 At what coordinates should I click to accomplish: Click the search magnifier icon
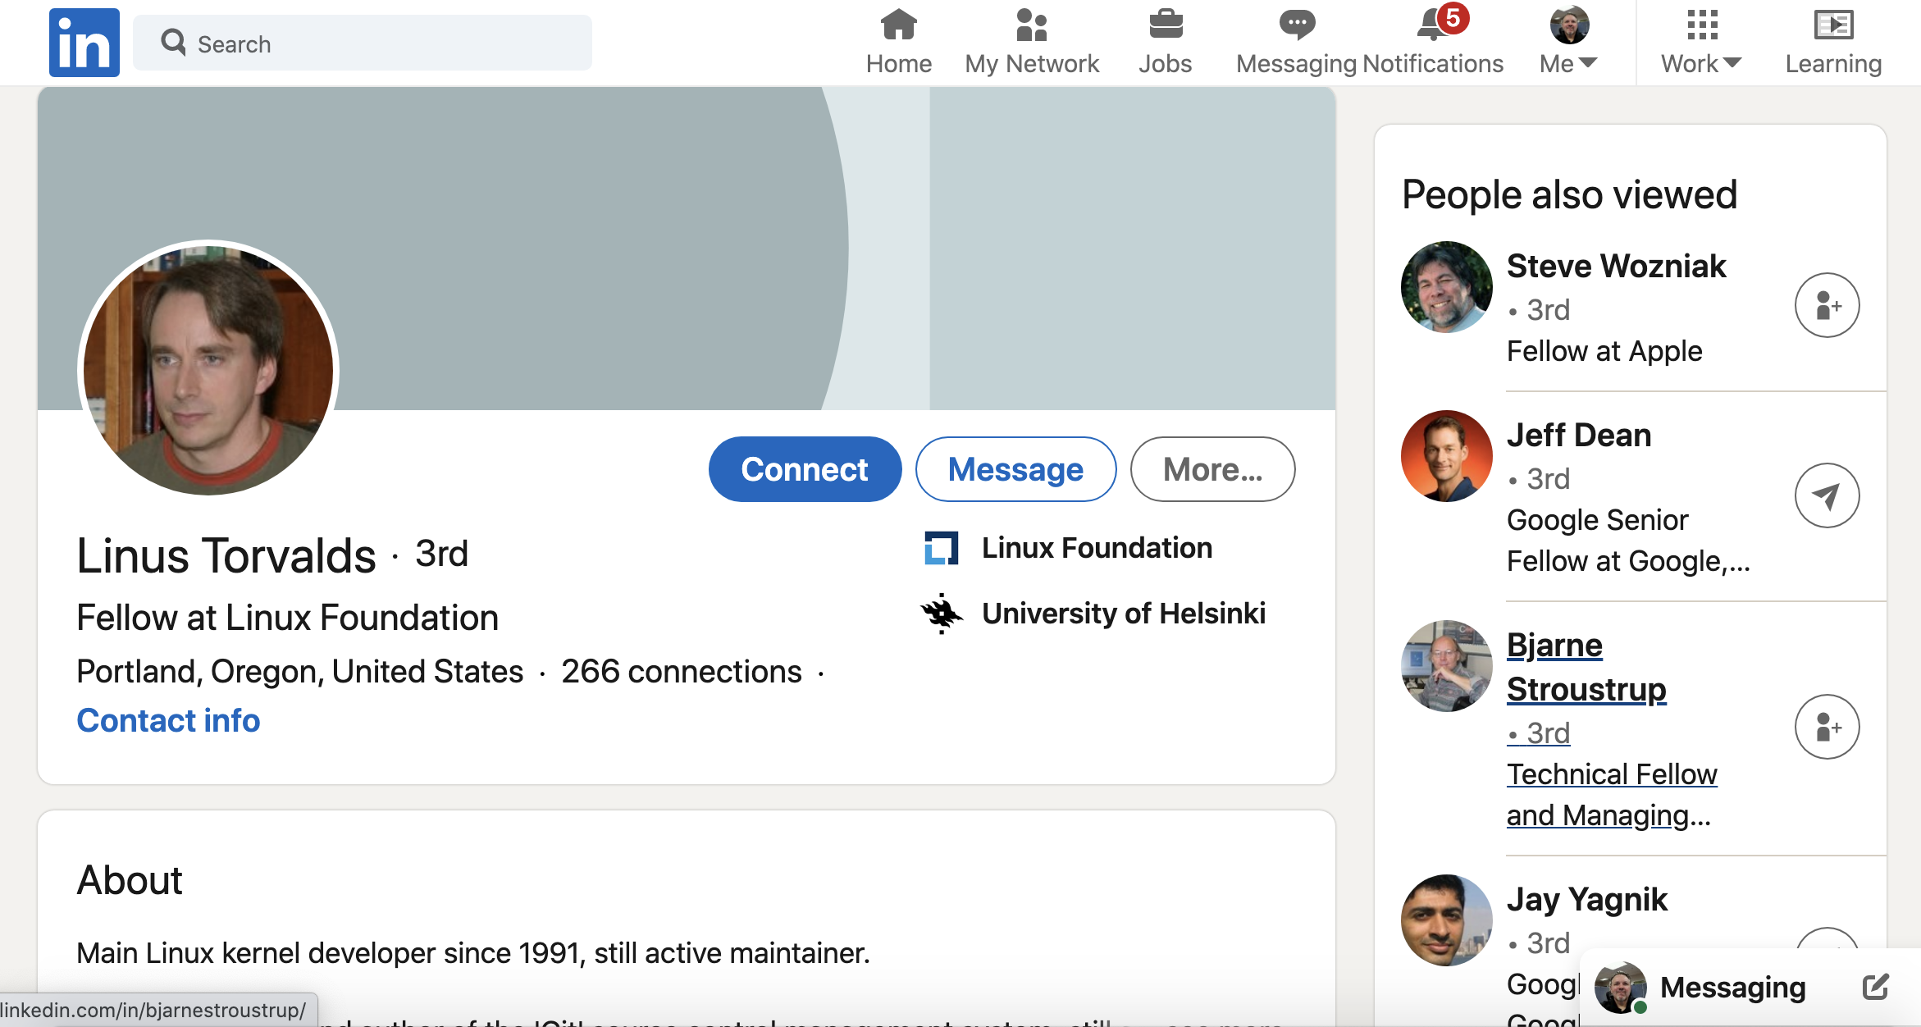(x=173, y=42)
